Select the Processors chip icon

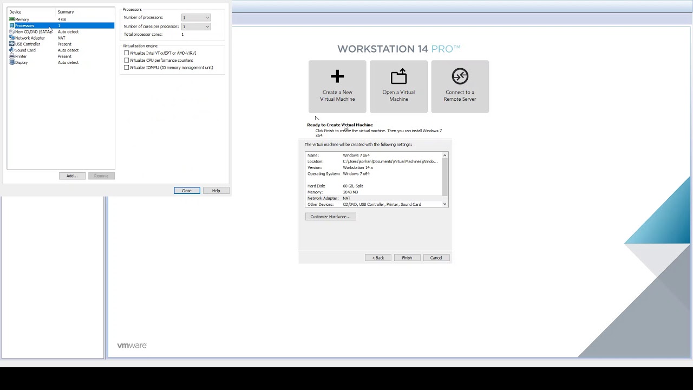point(12,25)
